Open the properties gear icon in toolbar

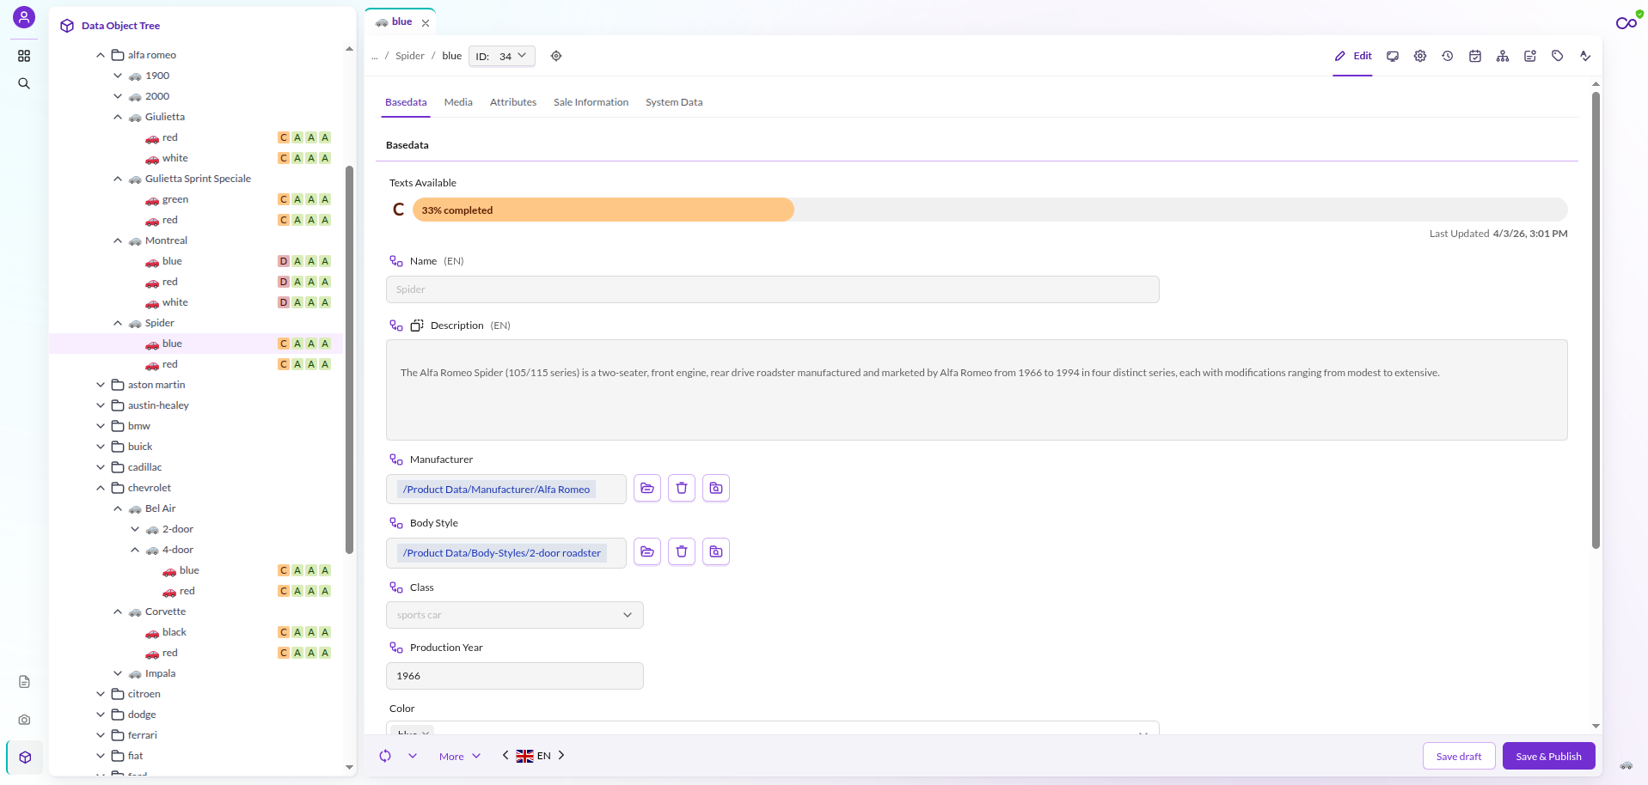coord(1420,56)
